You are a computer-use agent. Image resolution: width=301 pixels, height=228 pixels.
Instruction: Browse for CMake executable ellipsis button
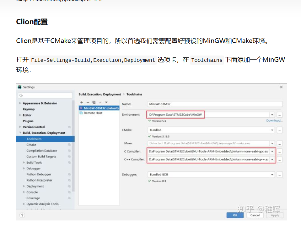point(279,130)
